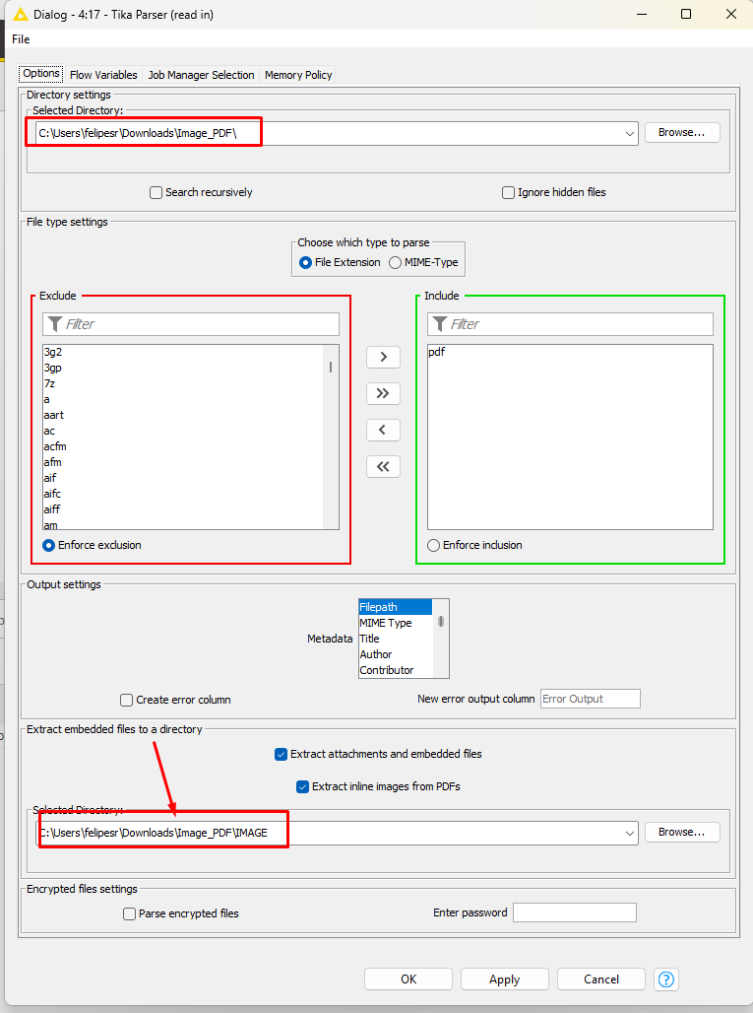The width and height of the screenshot is (753, 1013).
Task: Click Browse for the input directory
Action: click(681, 132)
